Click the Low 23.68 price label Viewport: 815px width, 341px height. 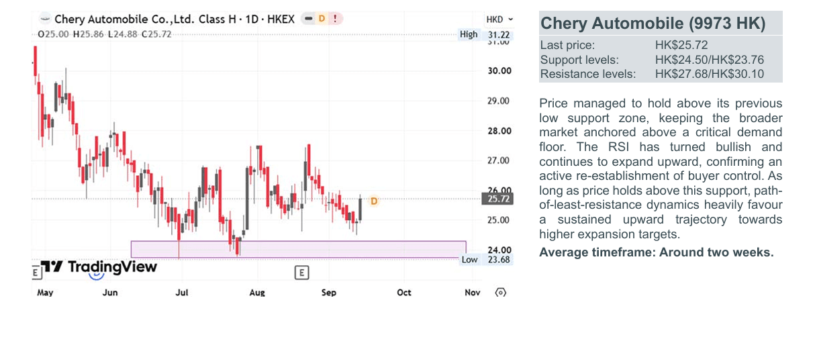[487, 259]
